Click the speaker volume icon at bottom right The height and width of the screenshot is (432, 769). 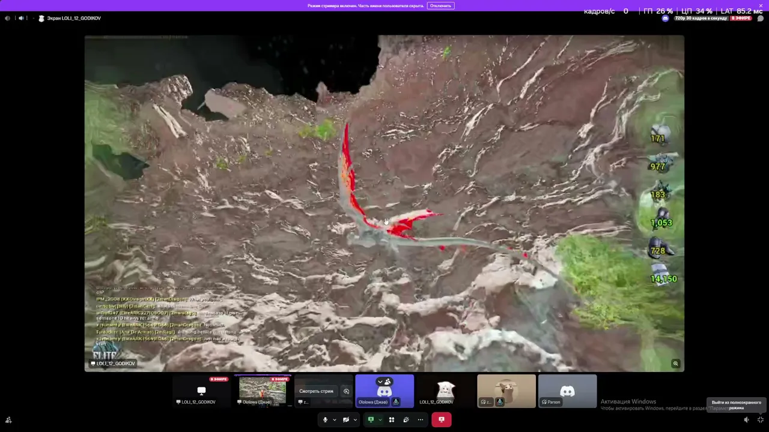pos(747,420)
